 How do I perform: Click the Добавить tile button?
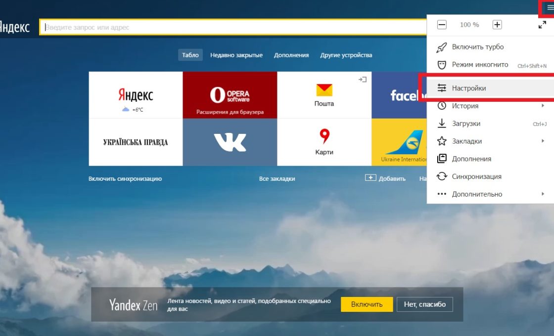pos(385,178)
